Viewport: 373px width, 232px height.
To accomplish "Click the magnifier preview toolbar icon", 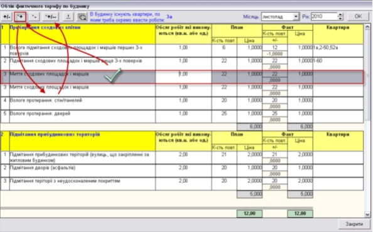I will 82,17.
